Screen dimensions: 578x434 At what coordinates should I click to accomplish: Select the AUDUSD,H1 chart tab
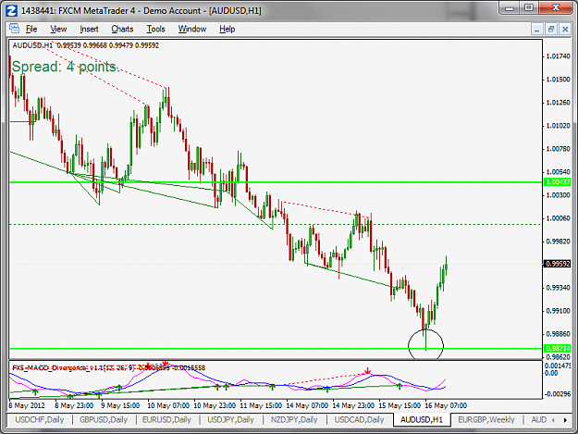click(422, 419)
